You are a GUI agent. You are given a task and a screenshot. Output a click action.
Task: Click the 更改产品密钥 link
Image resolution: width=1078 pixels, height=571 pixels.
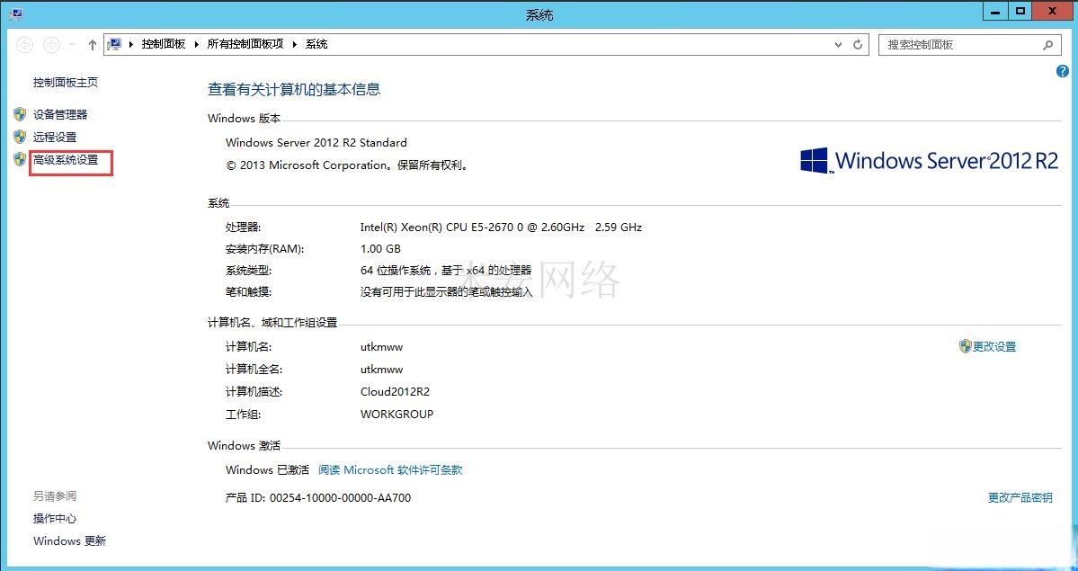tap(1020, 497)
